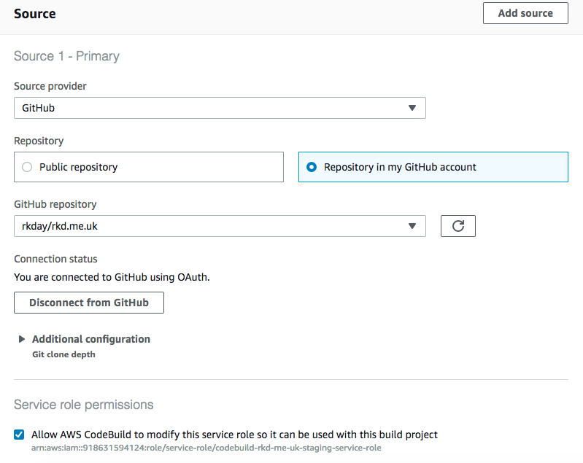Click the Connection status OAuth message
The image size is (583, 463).
[x=112, y=277]
